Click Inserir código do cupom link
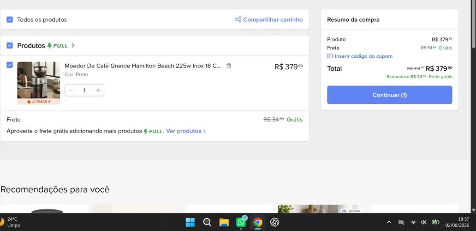The height and width of the screenshot is (231, 476). [x=363, y=56]
